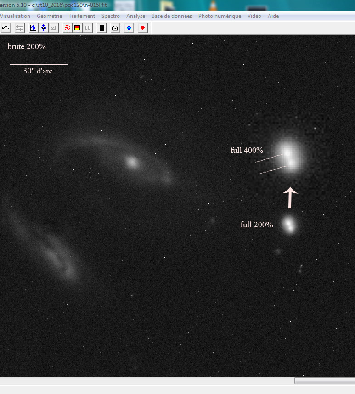Viewport: 355px width, 394px height.
Task: Open the Aide menu
Action: pos(273,16)
